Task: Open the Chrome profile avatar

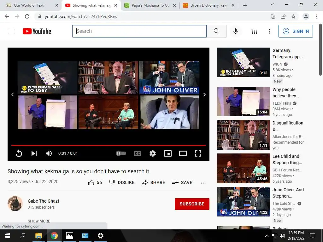Action: [x=306, y=16]
